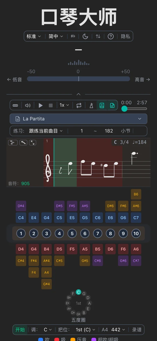
Task: Select C on the circle of fifths
Action: (78, 292)
